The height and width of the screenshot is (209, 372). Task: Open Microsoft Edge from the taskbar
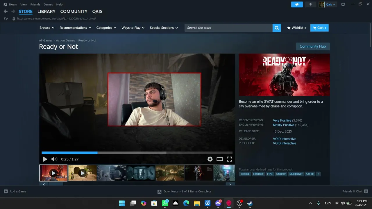186,203
